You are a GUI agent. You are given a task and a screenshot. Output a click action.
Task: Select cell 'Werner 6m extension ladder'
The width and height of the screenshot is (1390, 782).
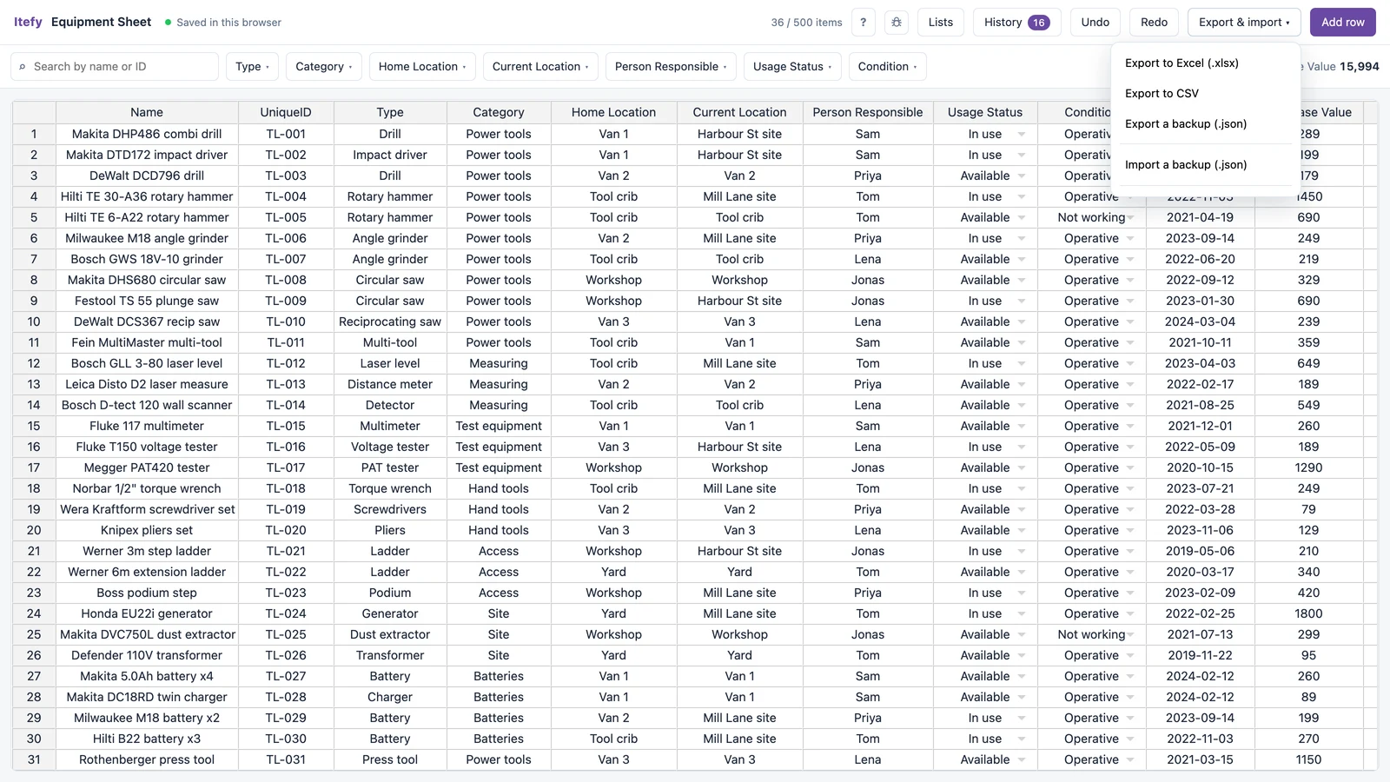(x=147, y=572)
